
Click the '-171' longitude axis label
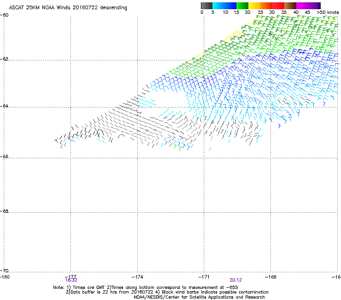[204, 277]
